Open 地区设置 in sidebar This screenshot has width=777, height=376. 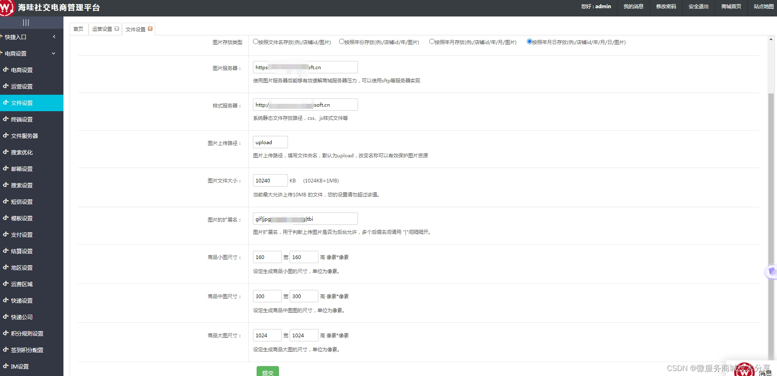(32, 268)
